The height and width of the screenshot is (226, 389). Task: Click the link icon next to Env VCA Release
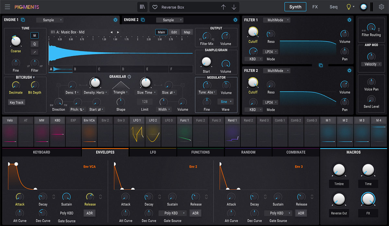tap(100, 197)
